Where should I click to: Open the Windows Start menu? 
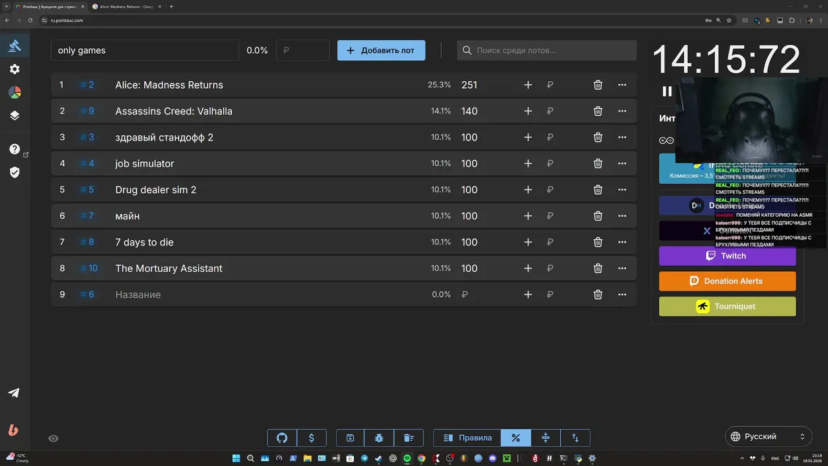(236, 458)
